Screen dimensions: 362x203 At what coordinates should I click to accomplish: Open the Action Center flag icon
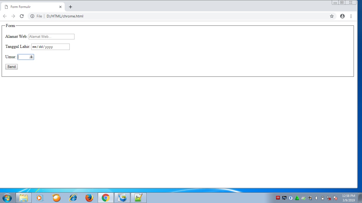click(335, 198)
